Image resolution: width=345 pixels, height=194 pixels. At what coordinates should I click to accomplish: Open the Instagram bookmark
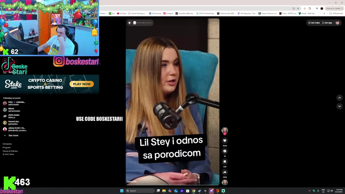[x=168, y=13]
